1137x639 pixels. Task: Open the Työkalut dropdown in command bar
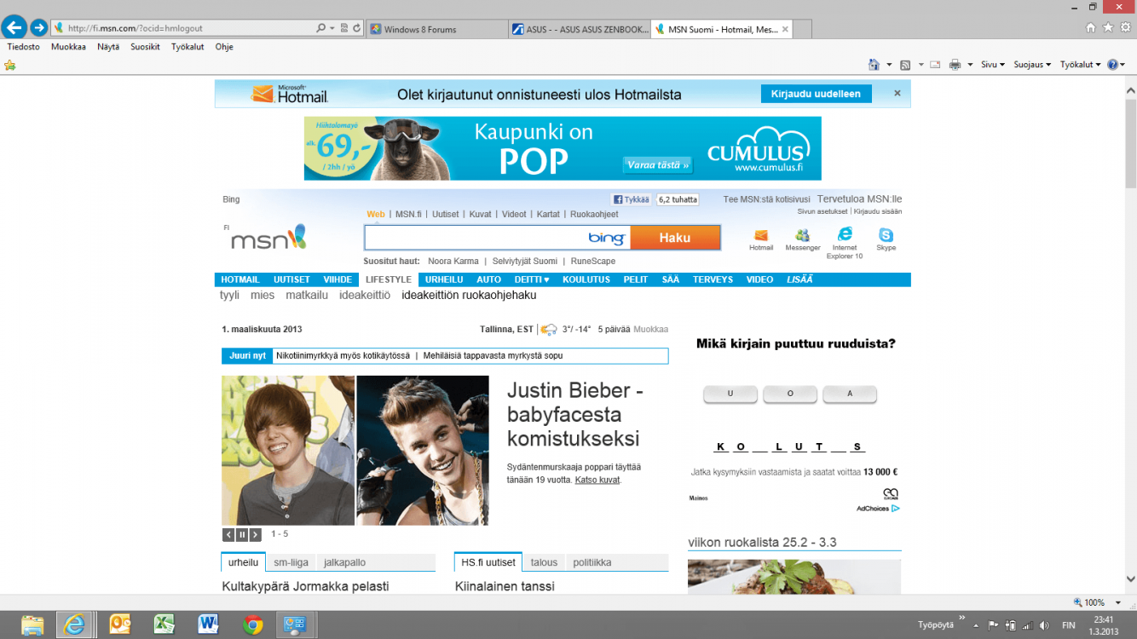1081,65
